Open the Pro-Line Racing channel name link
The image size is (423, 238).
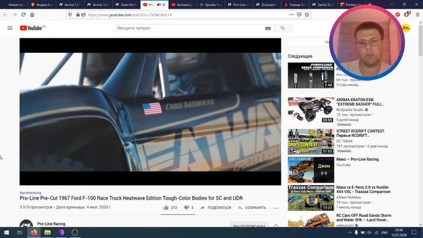52,223
